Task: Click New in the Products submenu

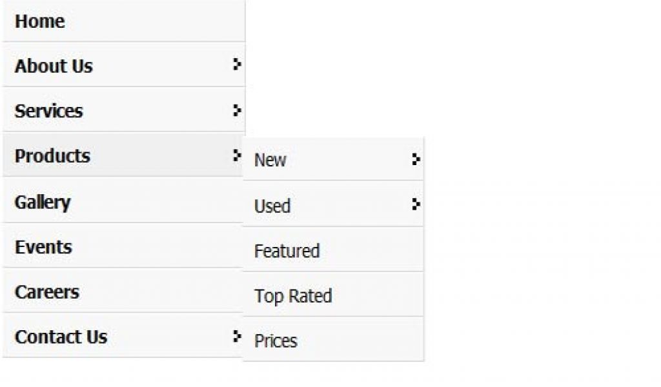Action: [271, 161]
